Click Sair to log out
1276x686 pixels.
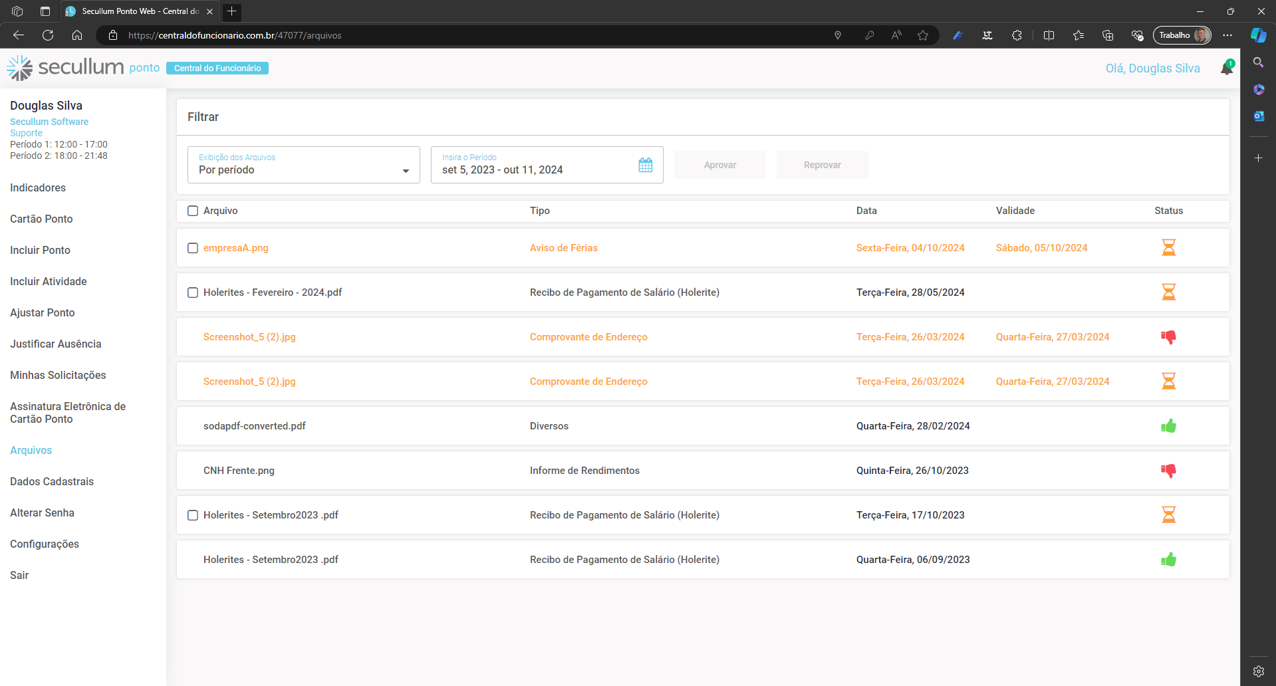[19, 576]
